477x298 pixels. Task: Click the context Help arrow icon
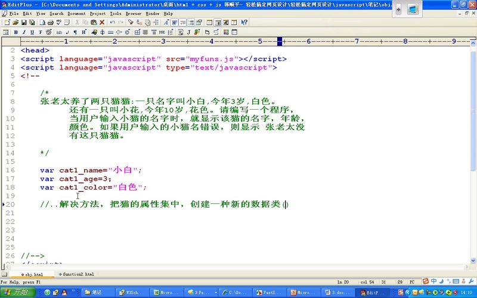click(244, 22)
